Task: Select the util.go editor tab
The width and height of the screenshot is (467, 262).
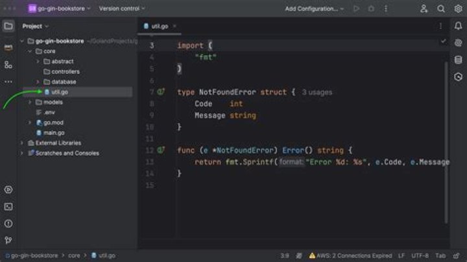Action: [160, 27]
